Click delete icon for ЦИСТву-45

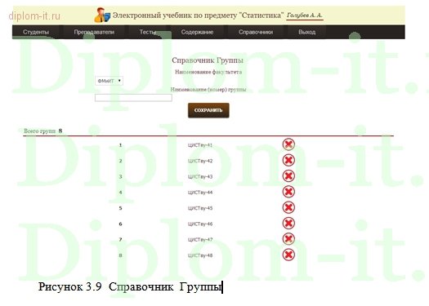click(x=288, y=207)
